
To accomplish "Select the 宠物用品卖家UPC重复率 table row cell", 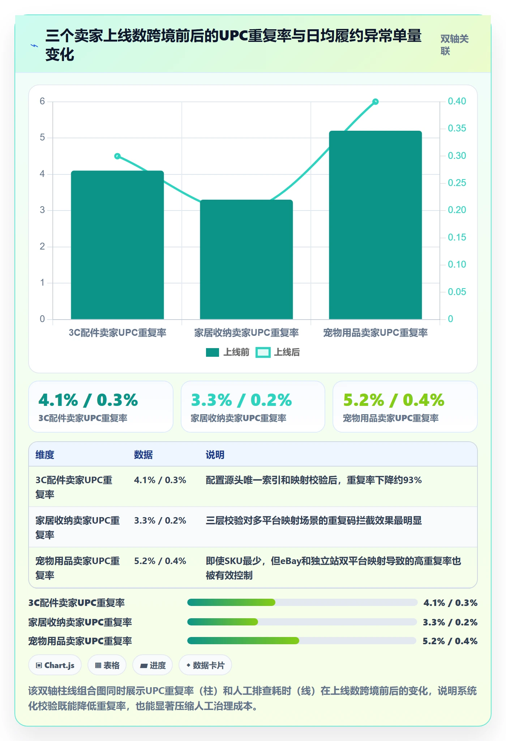I will [78, 568].
